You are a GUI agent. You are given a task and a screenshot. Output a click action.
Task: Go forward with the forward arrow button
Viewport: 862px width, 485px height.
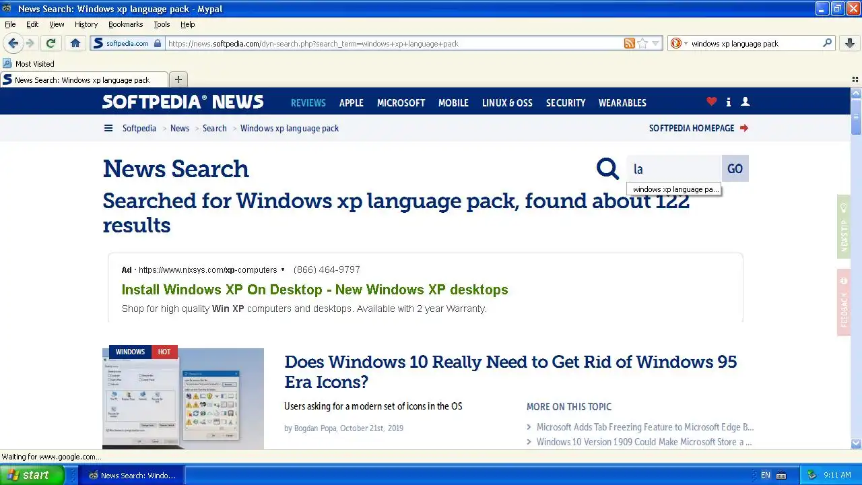click(30, 43)
